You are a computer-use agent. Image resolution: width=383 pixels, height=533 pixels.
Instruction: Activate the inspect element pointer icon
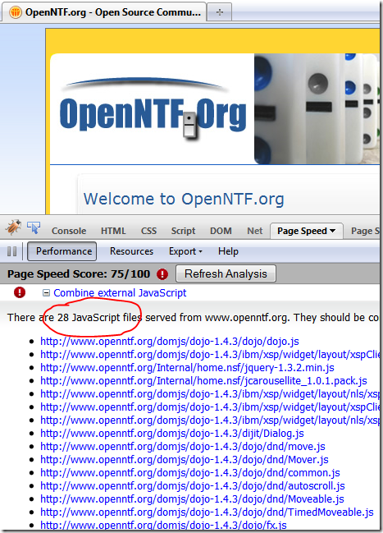coord(34,227)
